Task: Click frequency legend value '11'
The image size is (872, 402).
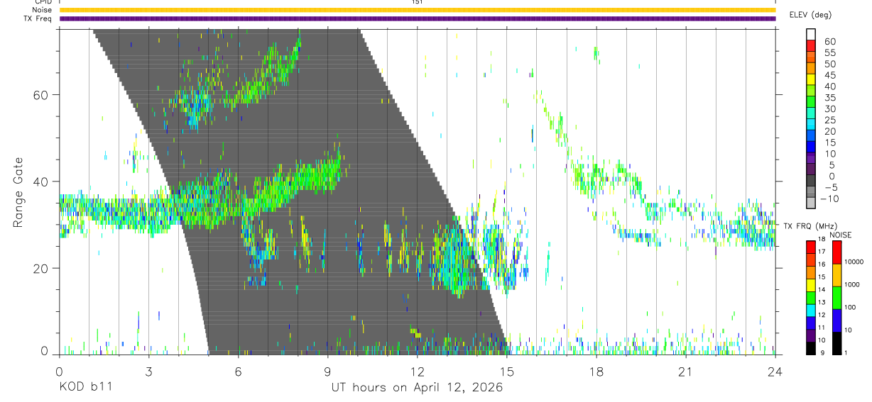Action: (x=823, y=329)
